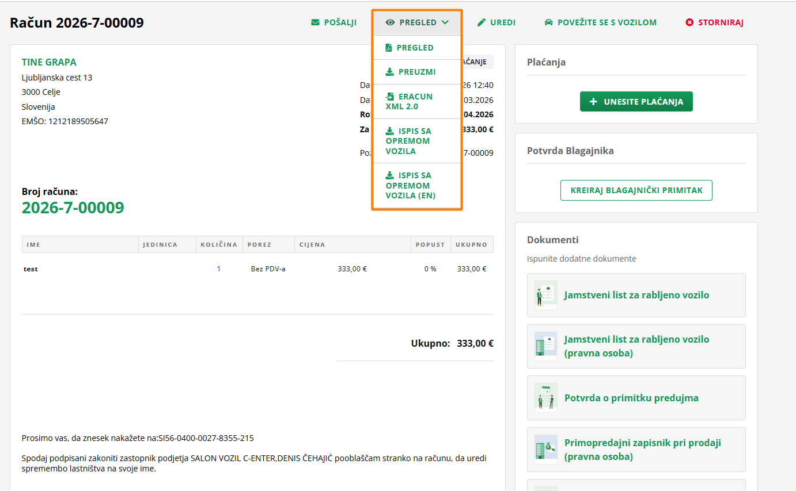This screenshot has width=796, height=491.
Task: Open the thumbnail of Jamstveni list za rabljeno vozilo
Action: point(546,295)
